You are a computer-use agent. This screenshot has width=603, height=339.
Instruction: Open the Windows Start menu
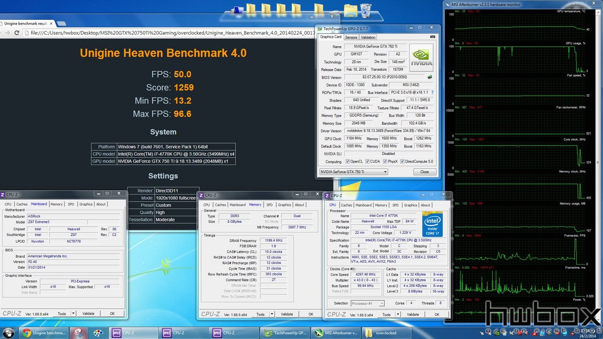tap(8, 332)
